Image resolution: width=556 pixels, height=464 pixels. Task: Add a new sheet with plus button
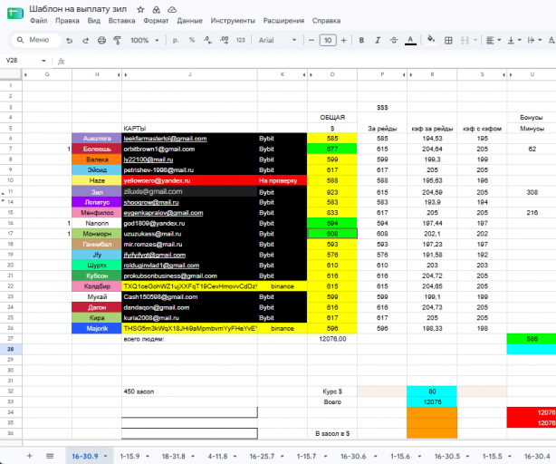(30, 456)
